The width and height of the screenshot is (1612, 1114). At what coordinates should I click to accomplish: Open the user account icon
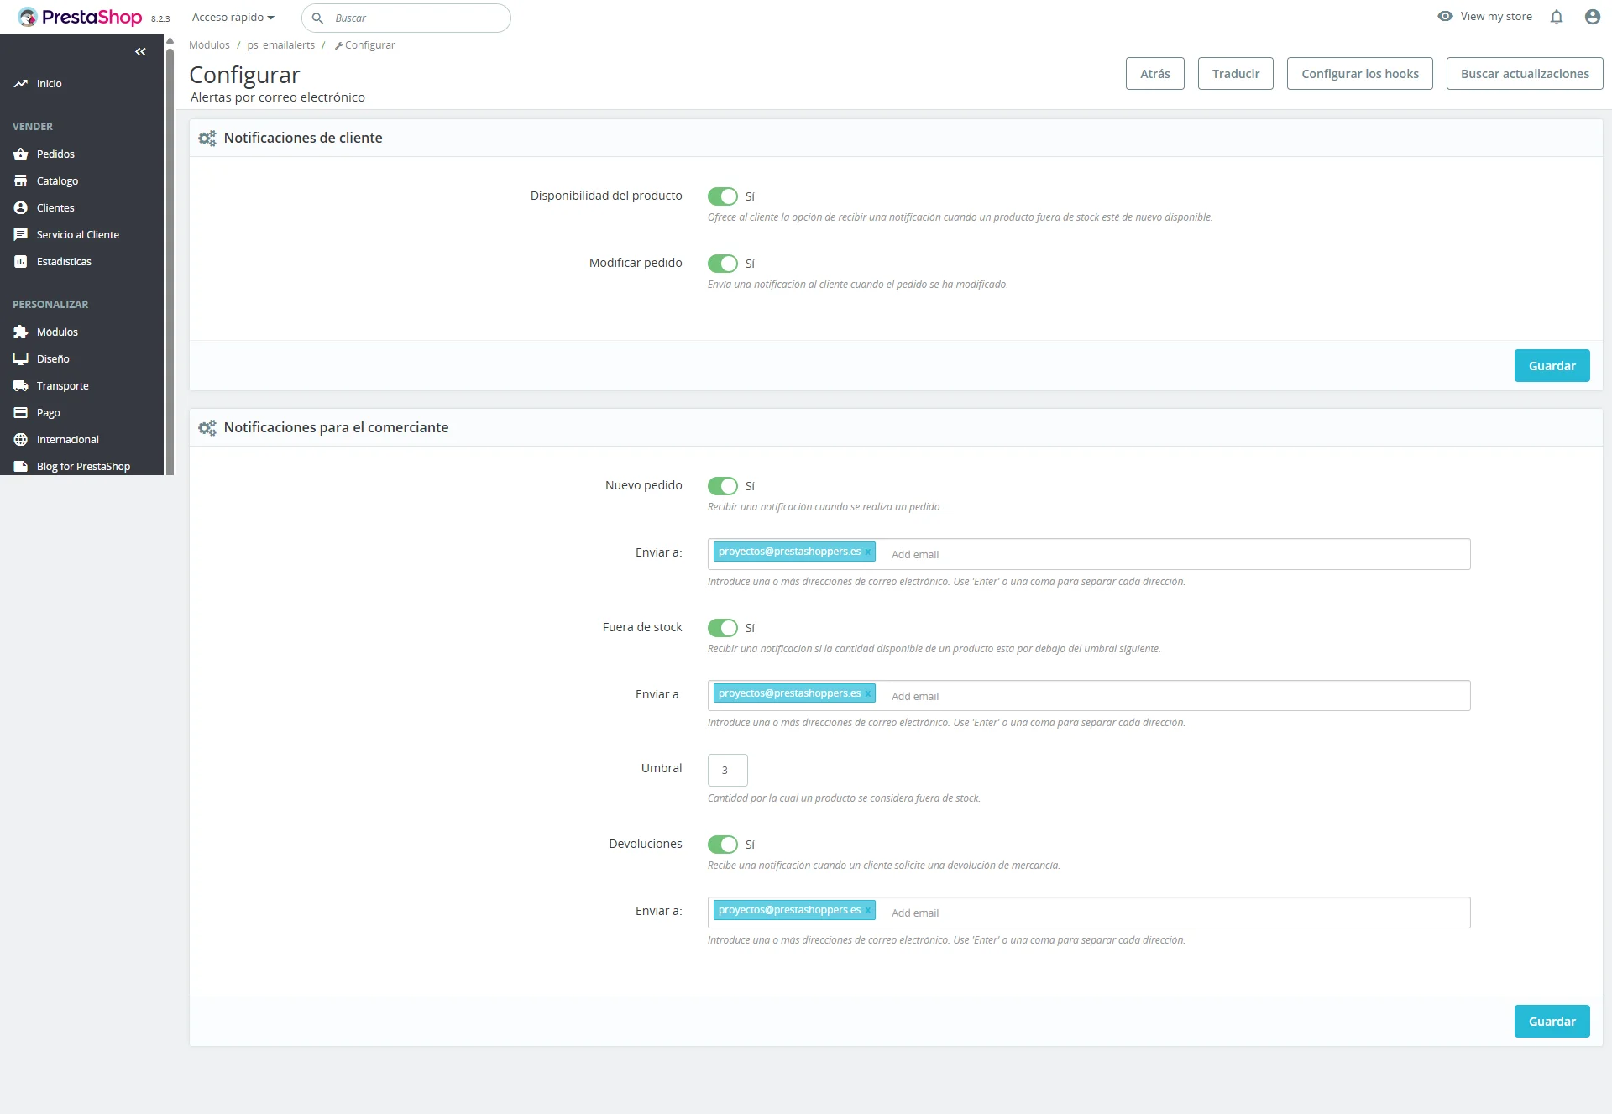[x=1592, y=17]
